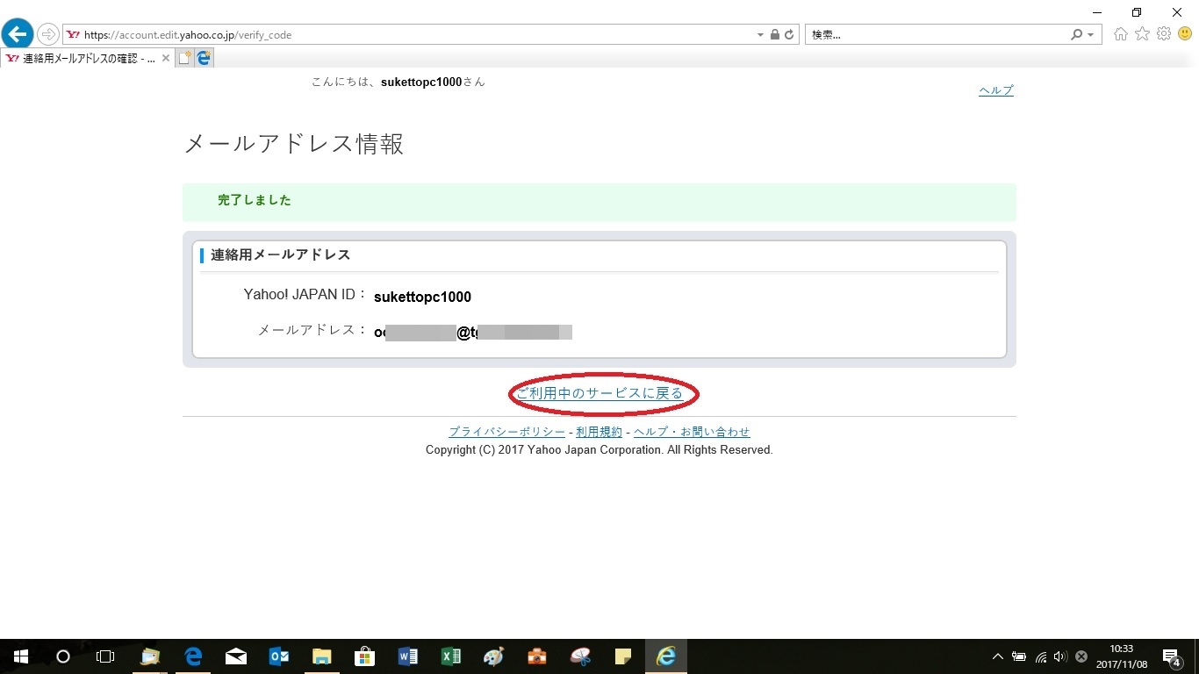Open the Wi-Fi network tray icon
Viewport: 1199px width, 674px height.
click(1041, 656)
